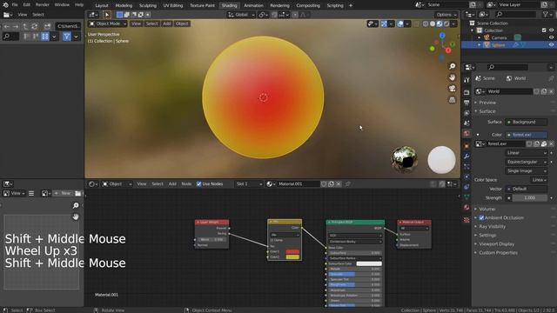Toggle camera view icon in viewport

452,89
